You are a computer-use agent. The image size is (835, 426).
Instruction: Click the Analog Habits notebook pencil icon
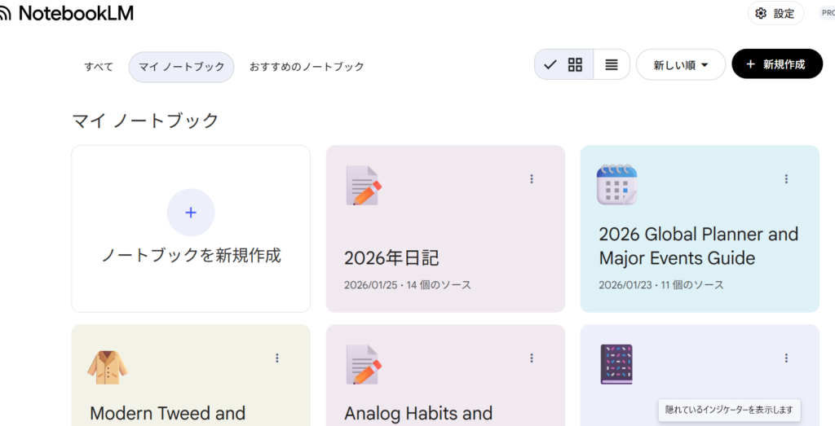(363, 365)
